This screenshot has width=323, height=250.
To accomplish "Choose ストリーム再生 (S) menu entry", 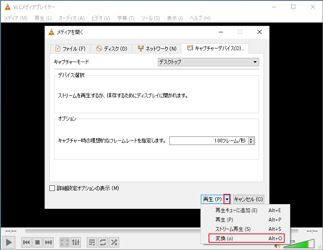I will pos(246,229).
